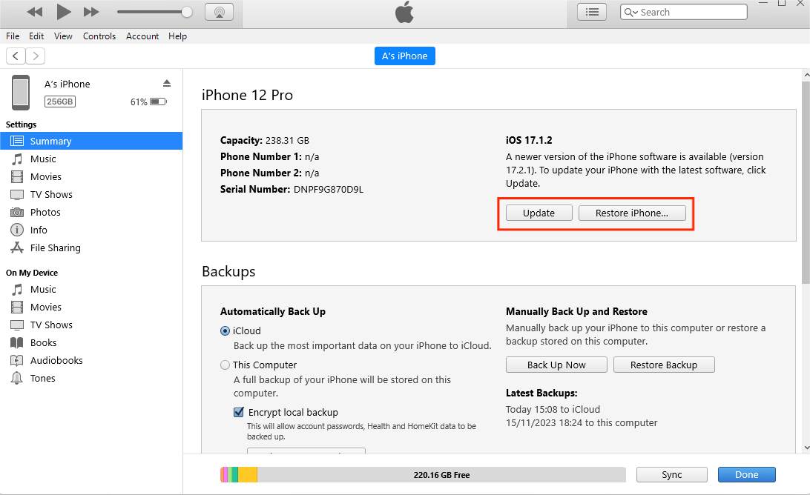Open the Edit menu
810x495 pixels.
[36, 36]
